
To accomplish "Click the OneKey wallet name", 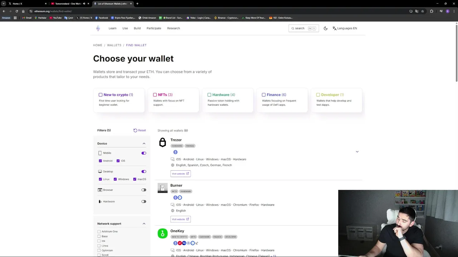I will (x=177, y=231).
